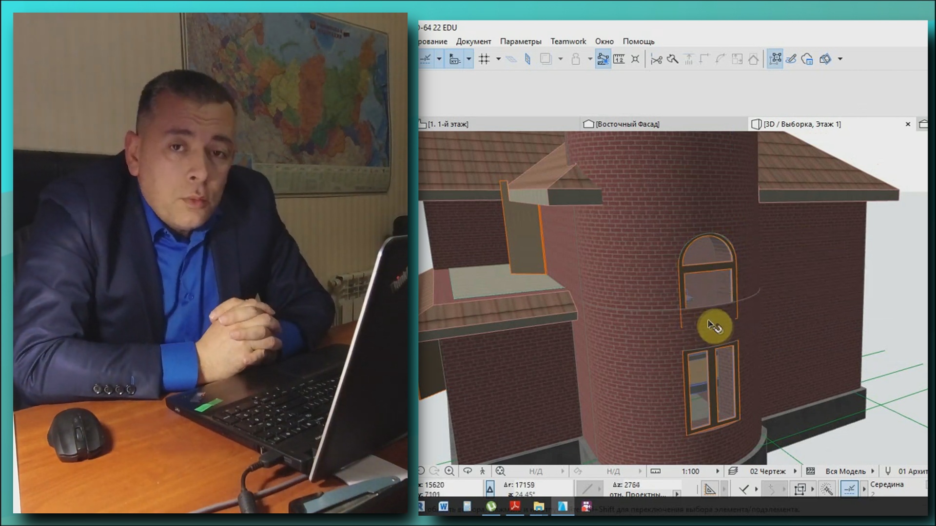Toggle the Grid Snap icon
The image size is (936, 526).
(484, 59)
